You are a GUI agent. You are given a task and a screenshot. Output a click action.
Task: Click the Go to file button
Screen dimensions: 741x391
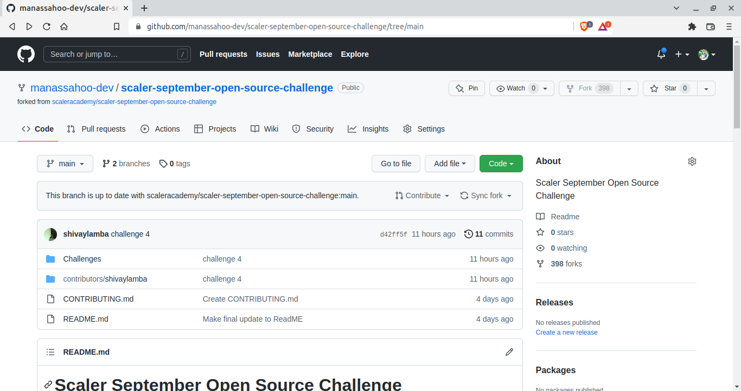point(395,163)
